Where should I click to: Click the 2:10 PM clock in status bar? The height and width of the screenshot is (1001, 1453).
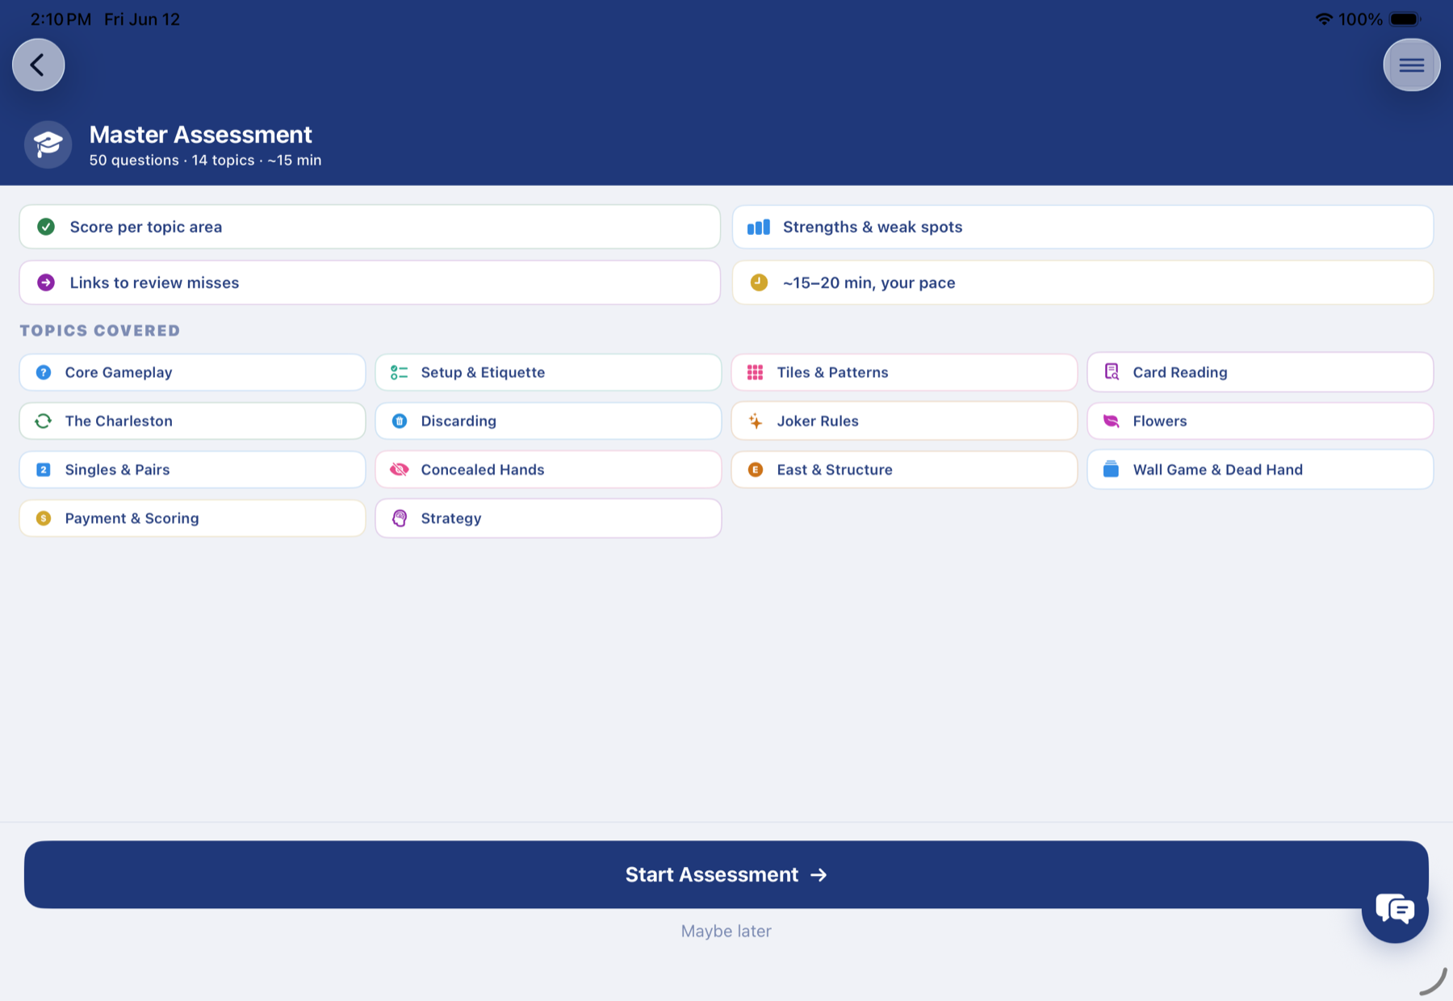coord(61,19)
